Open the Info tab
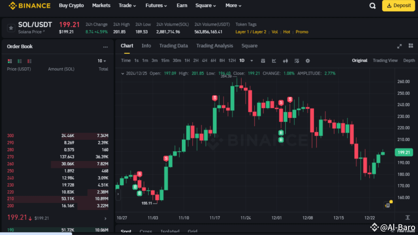This screenshot has height=235, width=418. (x=146, y=46)
